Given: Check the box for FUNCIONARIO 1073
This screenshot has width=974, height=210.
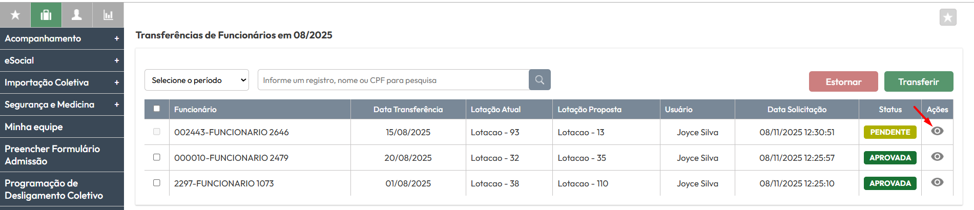Looking at the screenshot, I should [157, 183].
